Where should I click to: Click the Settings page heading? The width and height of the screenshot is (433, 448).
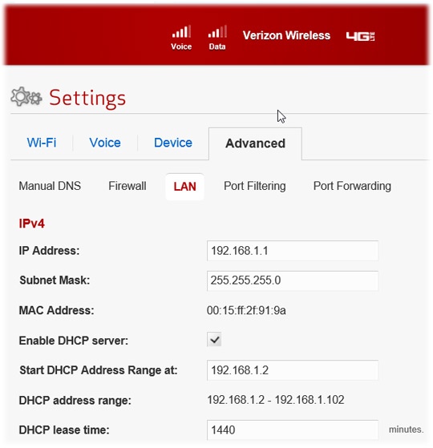[x=87, y=98]
